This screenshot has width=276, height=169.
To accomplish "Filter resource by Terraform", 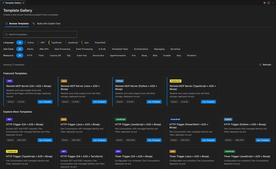I will point(191,56).
